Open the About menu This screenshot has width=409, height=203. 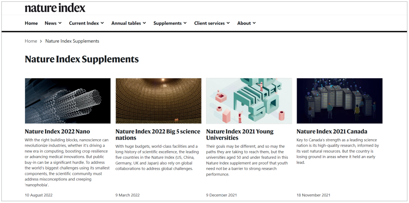pyautogui.click(x=247, y=23)
